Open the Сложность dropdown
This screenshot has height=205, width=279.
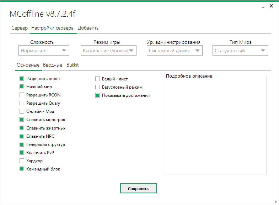44,51
